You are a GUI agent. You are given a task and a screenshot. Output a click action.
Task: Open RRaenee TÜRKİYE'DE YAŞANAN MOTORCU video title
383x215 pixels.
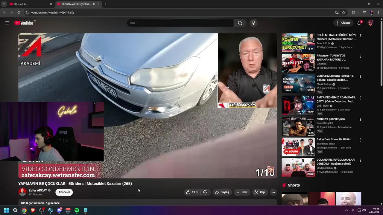332,58
